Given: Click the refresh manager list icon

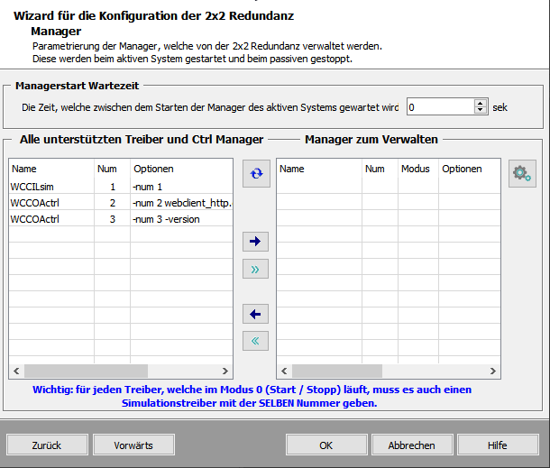Looking at the screenshot, I should click(259, 171).
